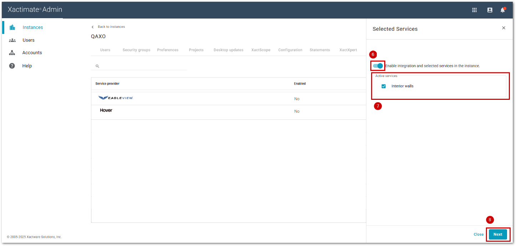Click the Instances building icon
The image size is (516, 246).
click(x=12, y=27)
